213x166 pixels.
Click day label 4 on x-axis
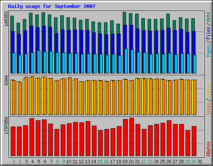[x=32, y=161]
